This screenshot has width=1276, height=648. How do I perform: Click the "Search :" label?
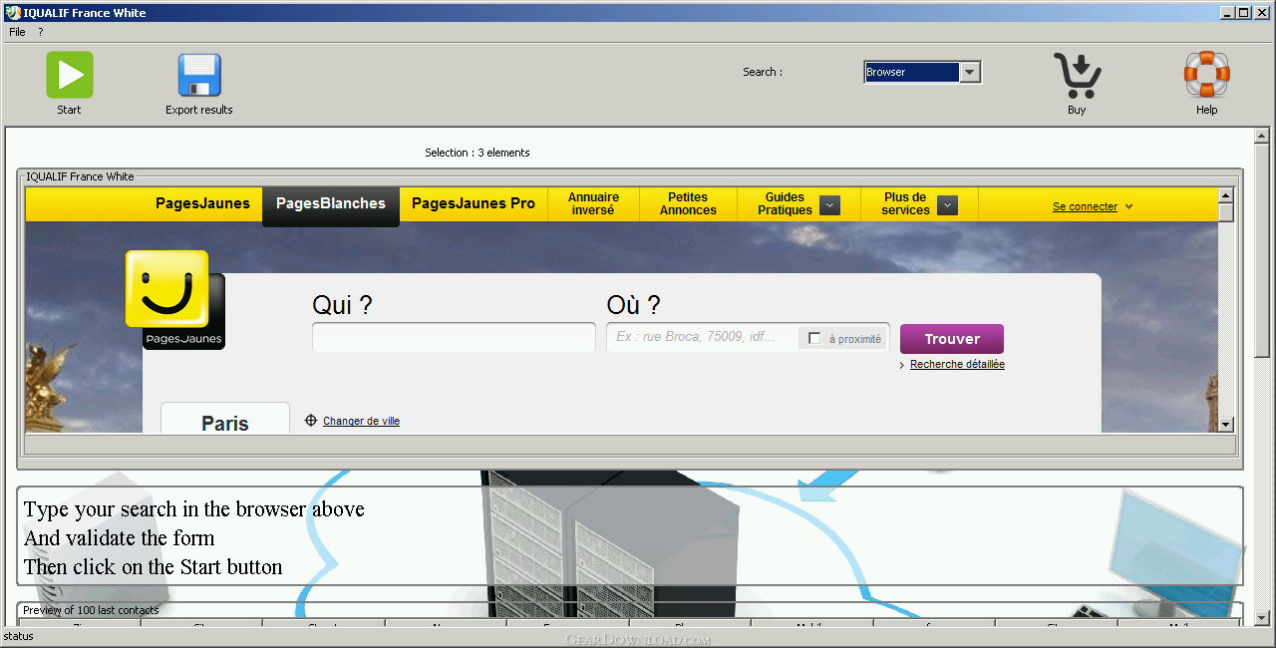coord(763,72)
